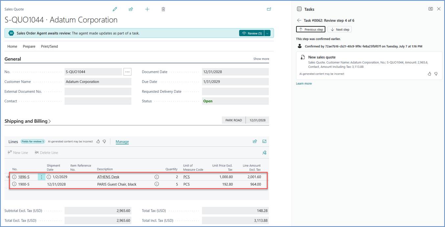Click thumbs down in Lines header

(x=104, y=141)
